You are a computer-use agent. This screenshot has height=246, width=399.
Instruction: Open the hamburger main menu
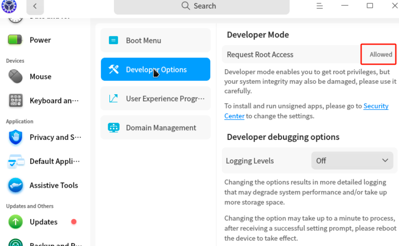pos(320,6)
